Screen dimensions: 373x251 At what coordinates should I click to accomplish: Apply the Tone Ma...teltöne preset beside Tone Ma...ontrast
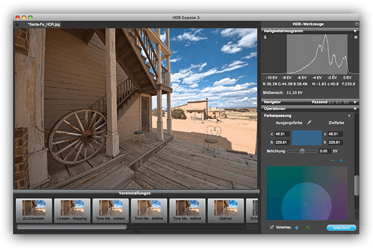tap(149, 211)
